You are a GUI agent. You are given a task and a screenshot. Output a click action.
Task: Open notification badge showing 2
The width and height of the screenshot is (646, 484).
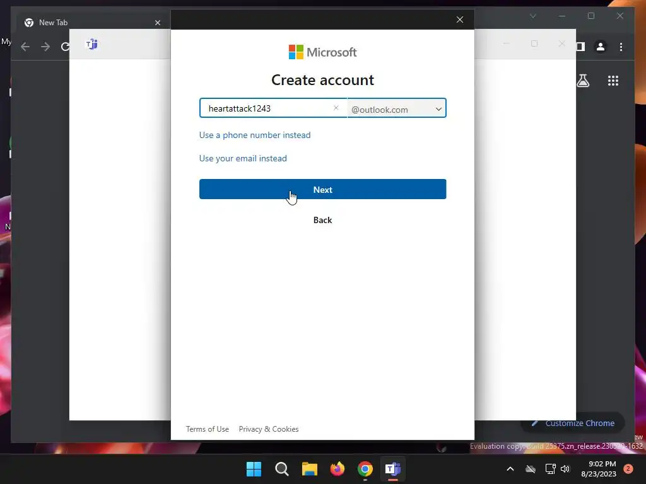click(x=628, y=469)
